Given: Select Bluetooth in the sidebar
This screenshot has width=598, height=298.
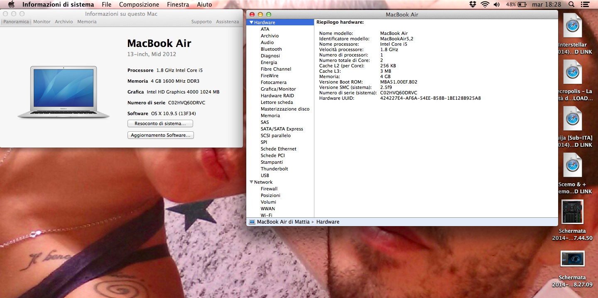Looking at the screenshot, I should [271, 49].
